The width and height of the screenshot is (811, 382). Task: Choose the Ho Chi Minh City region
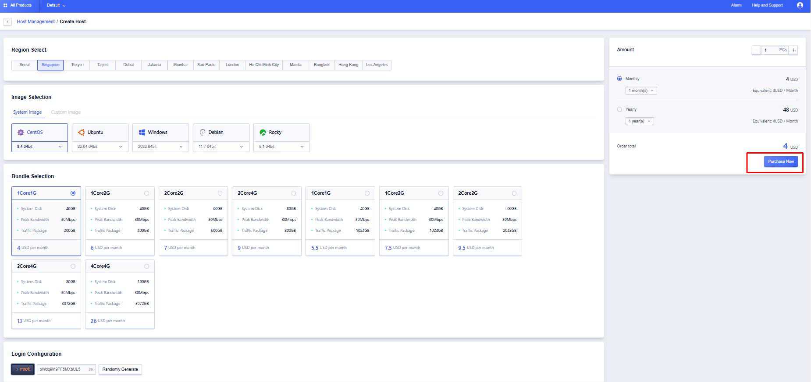point(264,65)
